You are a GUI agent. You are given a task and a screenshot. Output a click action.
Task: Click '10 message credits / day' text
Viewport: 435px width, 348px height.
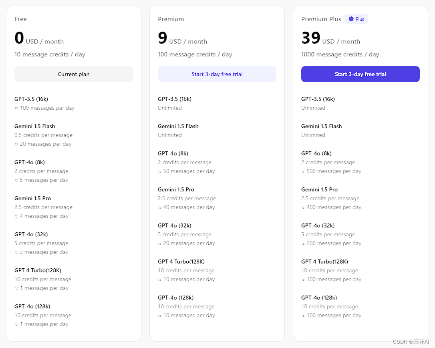(50, 54)
